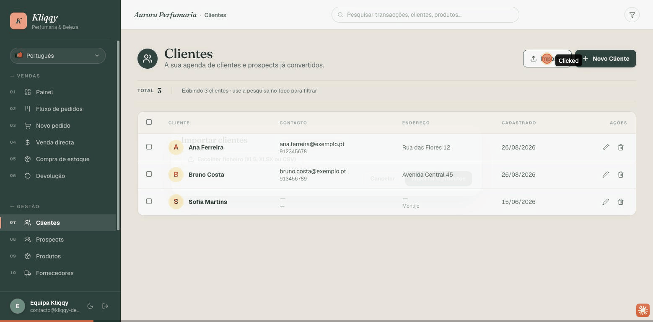Click the address Rua das Flores 12
Viewport: 653px width, 322px height.
point(426,147)
